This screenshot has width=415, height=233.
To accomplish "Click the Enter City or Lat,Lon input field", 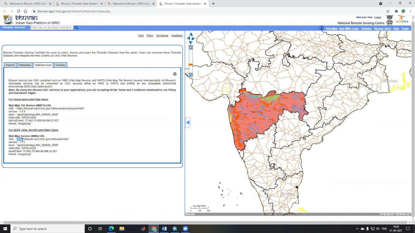I will tap(52, 28).
